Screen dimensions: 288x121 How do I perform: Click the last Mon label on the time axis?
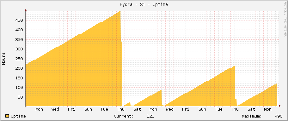point(268,109)
